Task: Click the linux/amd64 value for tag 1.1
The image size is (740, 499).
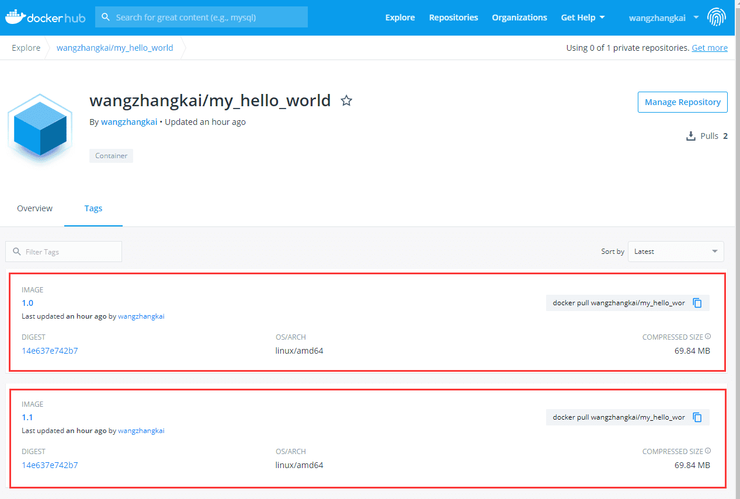Action: pyautogui.click(x=300, y=465)
